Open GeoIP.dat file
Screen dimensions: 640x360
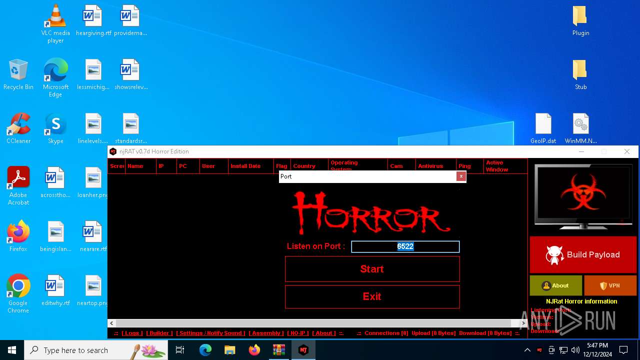[543, 128]
